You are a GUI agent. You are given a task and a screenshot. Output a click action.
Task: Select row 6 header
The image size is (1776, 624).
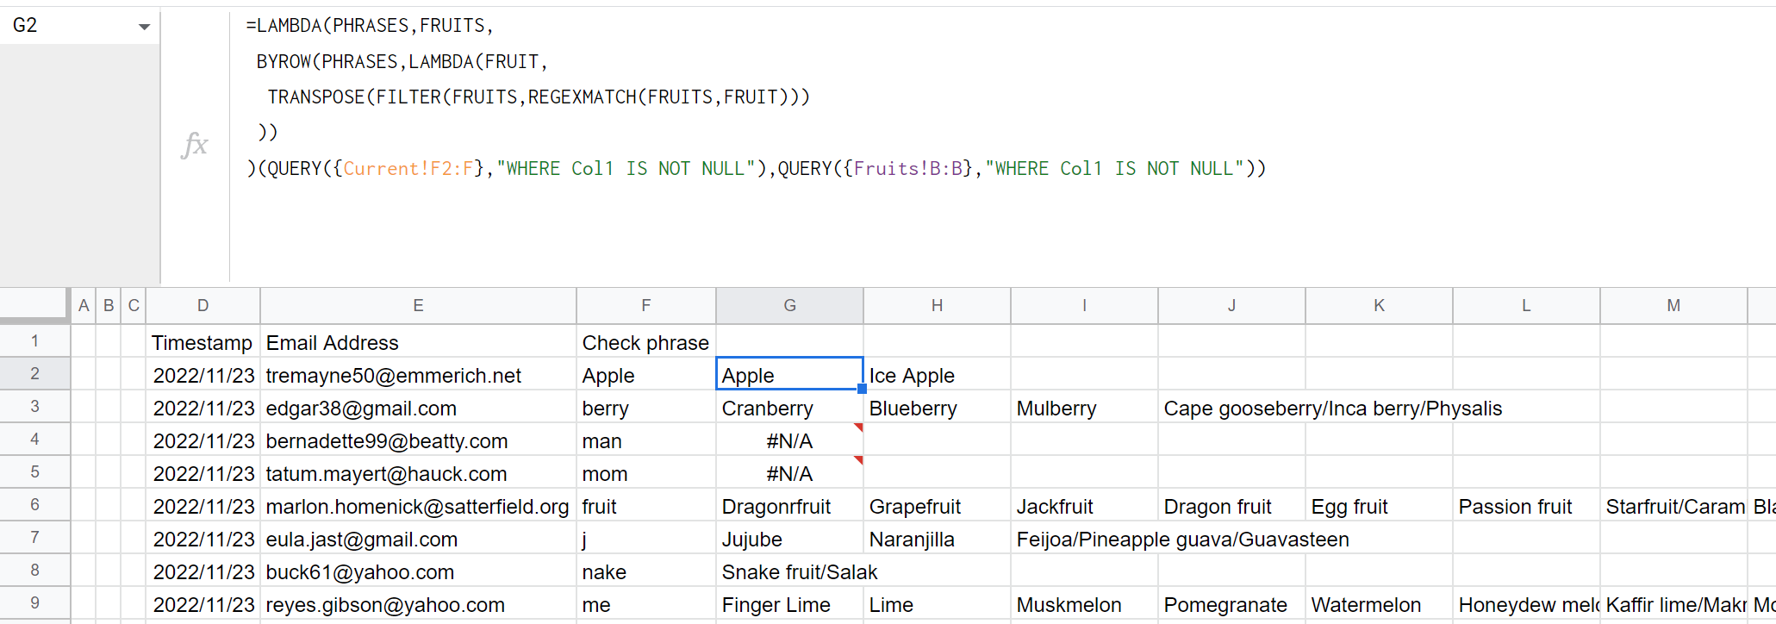(34, 505)
